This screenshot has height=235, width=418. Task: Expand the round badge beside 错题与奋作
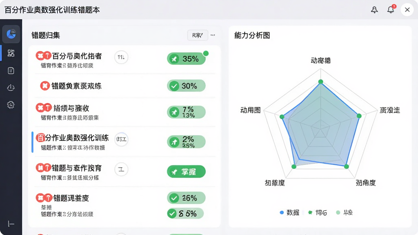121,169
